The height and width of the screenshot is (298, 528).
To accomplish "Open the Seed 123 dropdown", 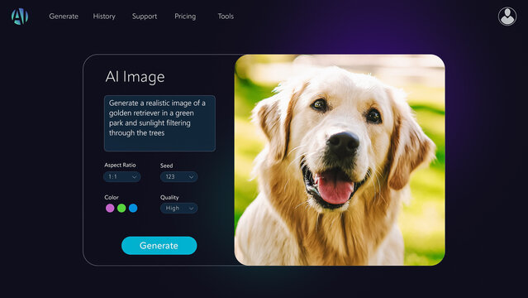I will (x=178, y=177).
